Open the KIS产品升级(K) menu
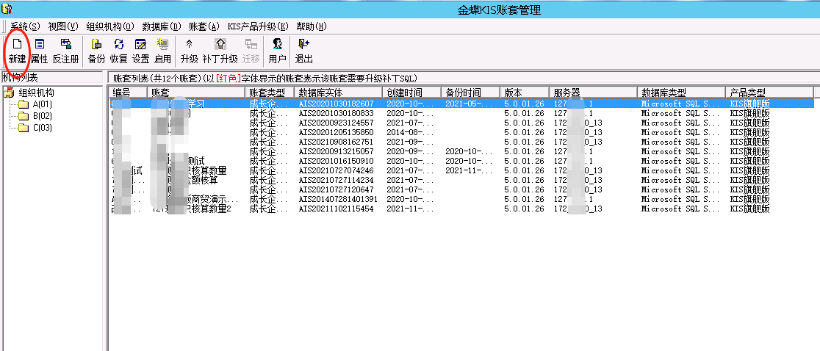 pyautogui.click(x=258, y=26)
